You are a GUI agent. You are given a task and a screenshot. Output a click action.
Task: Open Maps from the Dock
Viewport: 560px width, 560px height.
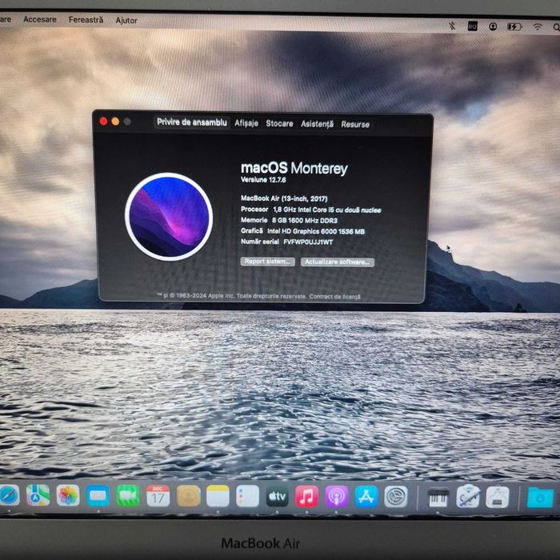pyautogui.click(x=38, y=495)
